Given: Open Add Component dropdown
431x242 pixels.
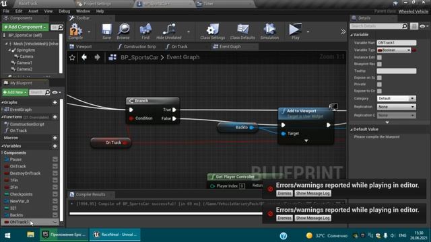Looking at the screenshot, I should point(26,27).
